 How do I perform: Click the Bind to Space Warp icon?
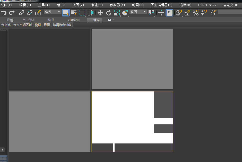coord(38,13)
